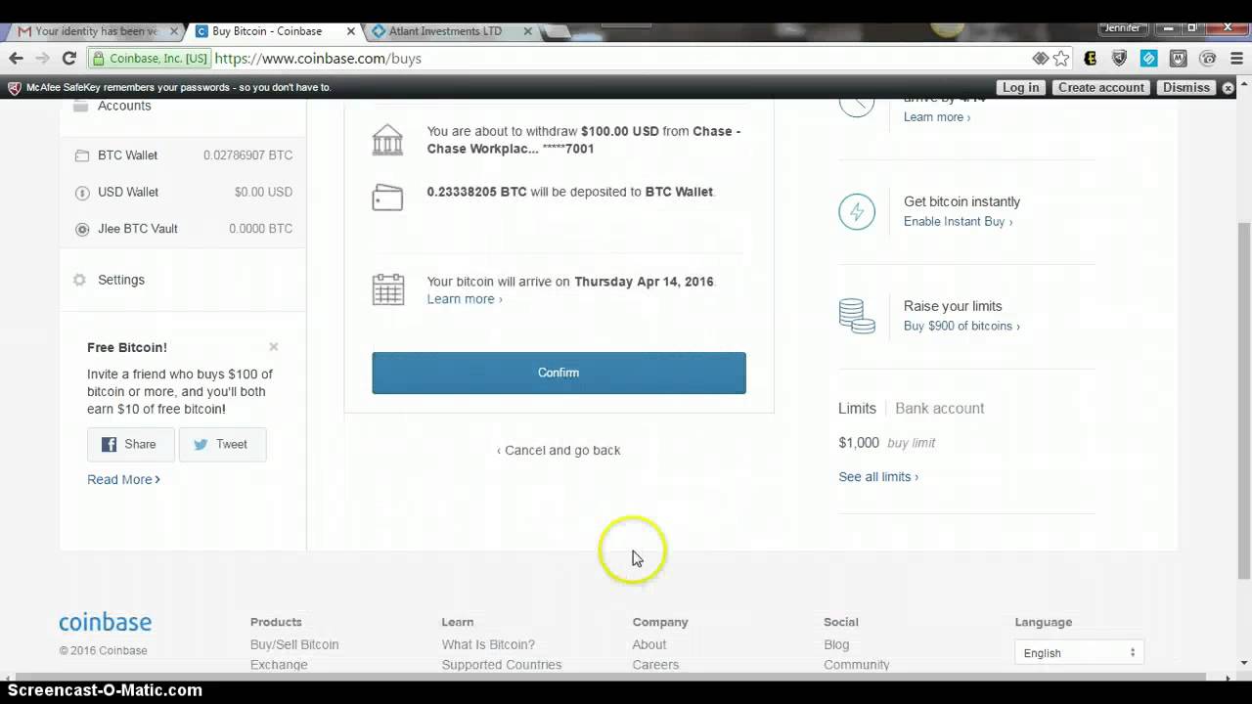Image resolution: width=1252 pixels, height=704 pixels.
Task: Open the BTC Wallet account
Action: (183, 155)
